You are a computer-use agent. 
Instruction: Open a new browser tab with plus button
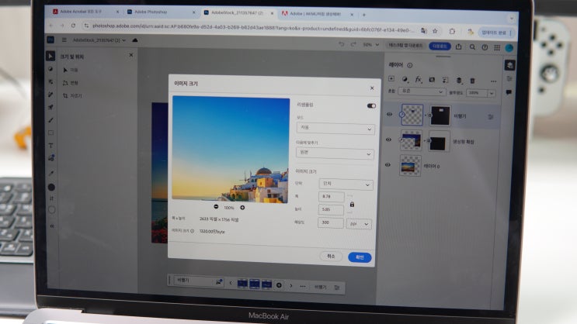tap(364, 15)
